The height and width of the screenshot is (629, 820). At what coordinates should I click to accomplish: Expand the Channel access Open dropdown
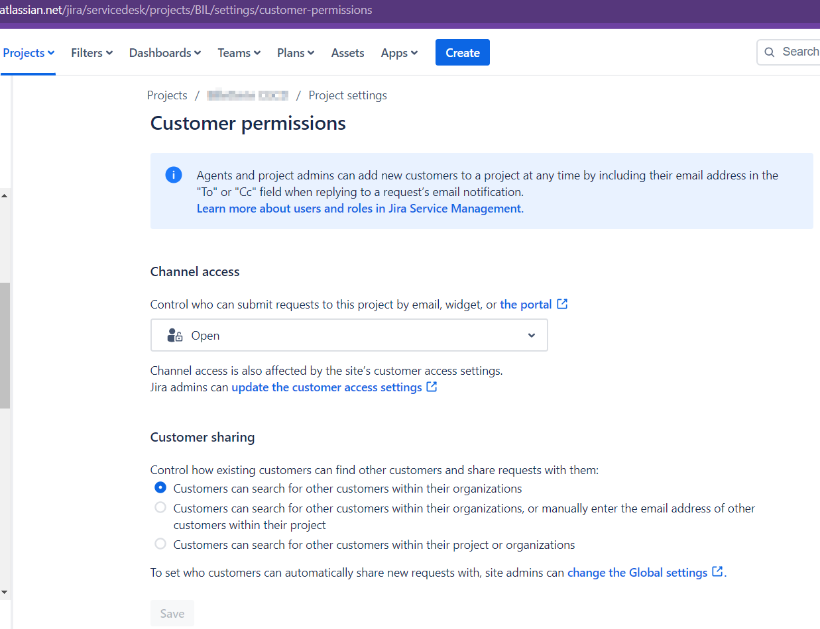[x=349, y=335]
